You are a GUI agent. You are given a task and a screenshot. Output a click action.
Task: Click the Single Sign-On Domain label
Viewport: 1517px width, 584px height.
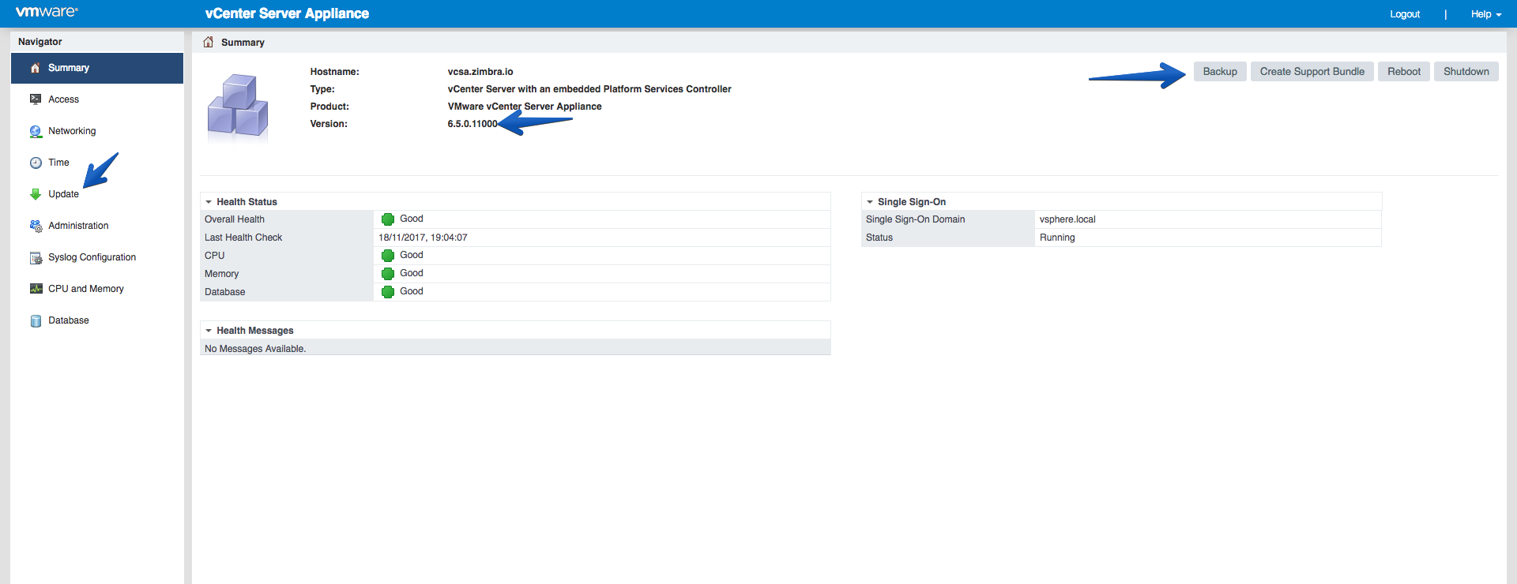coord(915,219)
